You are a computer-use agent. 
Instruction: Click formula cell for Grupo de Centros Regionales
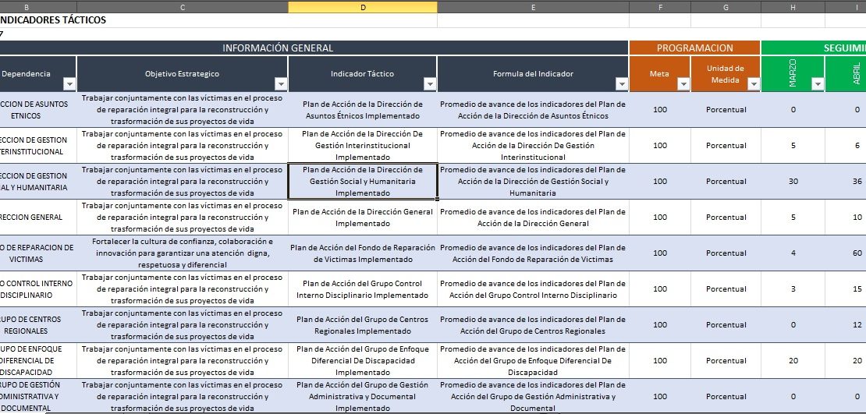pyautogui.click(x=533, y=325)
